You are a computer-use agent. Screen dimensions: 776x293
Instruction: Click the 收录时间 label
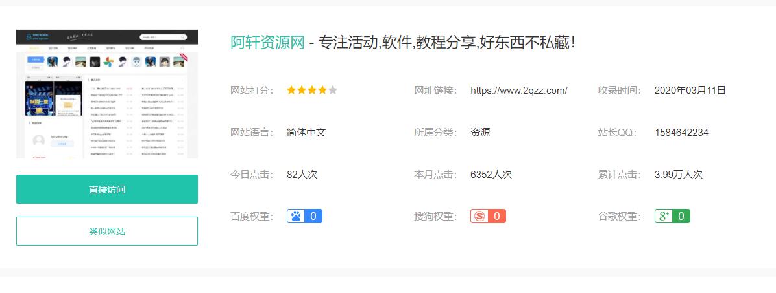point(620,91)
